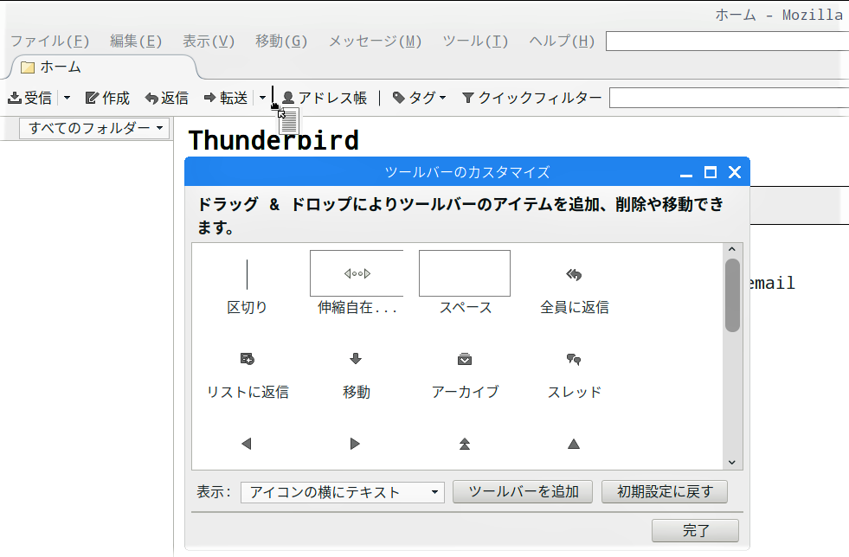The height and width of the screenshot is (557, 849).
Task: Expand the すべてのフォルダー folder view dropdown
Action: (94, 128)
